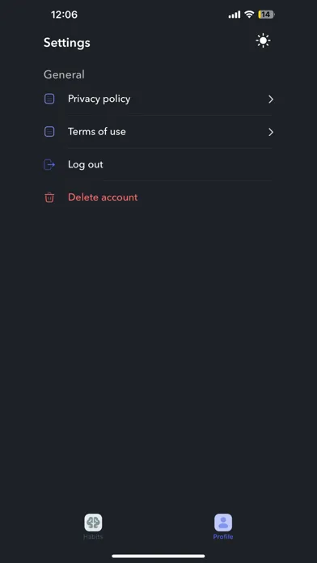
Task: Click the Privacy policy document icon
Action: (49, 99)
